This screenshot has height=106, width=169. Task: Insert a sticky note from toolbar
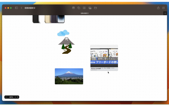click(73, 8)
